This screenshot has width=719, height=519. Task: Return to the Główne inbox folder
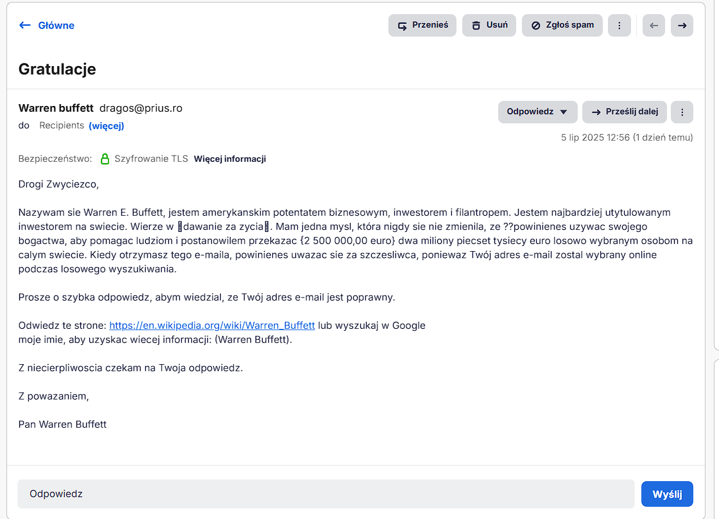point(56,25)
